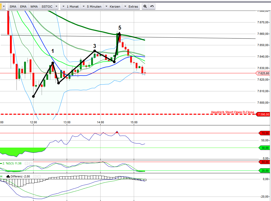The height and width of the screenshot is (201, 271).
Task: Click the magnifier zoom icon
Action: click(x=145, y=6)
